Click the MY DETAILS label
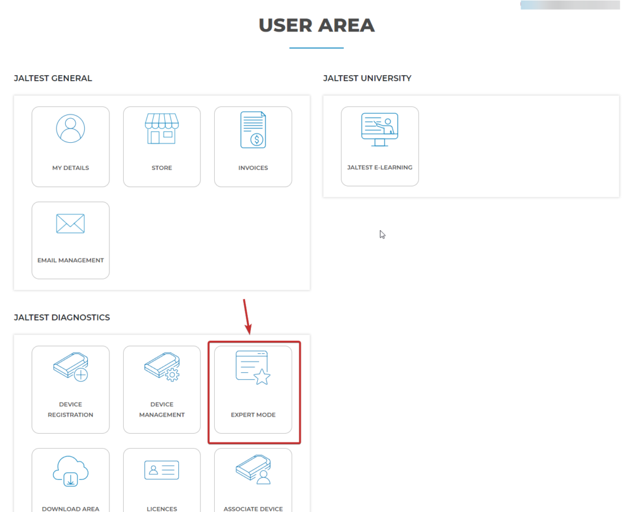630x512 pixels. tap(71, 168)
